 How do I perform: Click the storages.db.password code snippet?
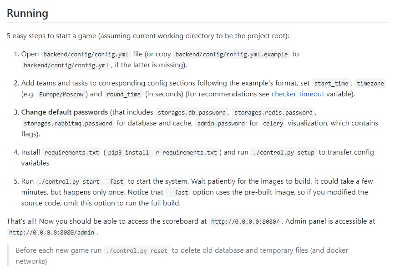pos(192,112)
